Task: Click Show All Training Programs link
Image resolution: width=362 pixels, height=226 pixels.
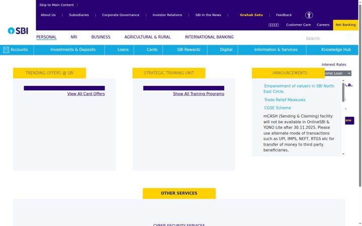Action: pos(199,94)
